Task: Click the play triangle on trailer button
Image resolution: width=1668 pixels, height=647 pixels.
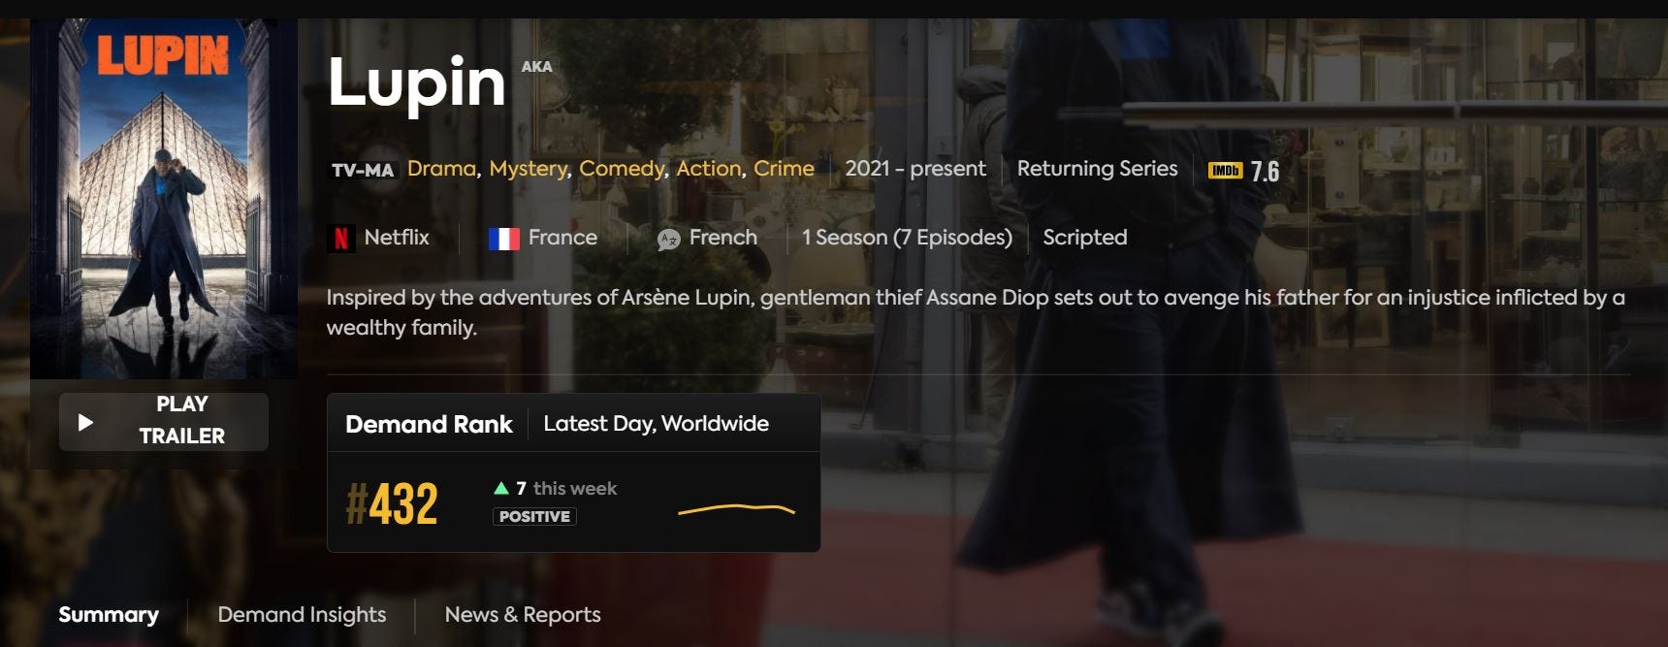Action: (85, 422)
